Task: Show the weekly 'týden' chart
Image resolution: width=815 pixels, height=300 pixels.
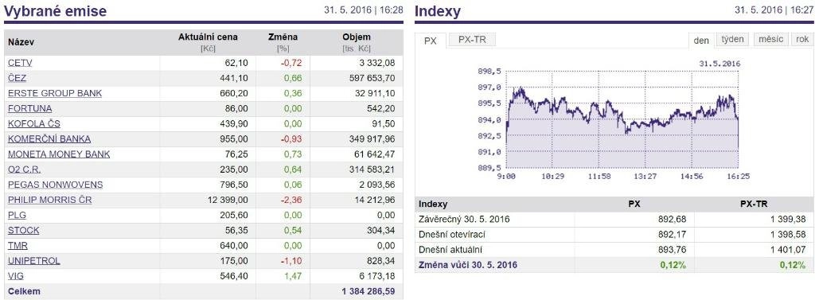Action: [733, 40]
